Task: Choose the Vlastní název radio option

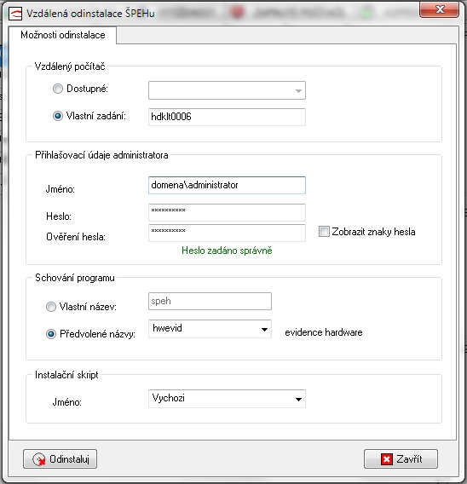Action: [x=51, y=307]
